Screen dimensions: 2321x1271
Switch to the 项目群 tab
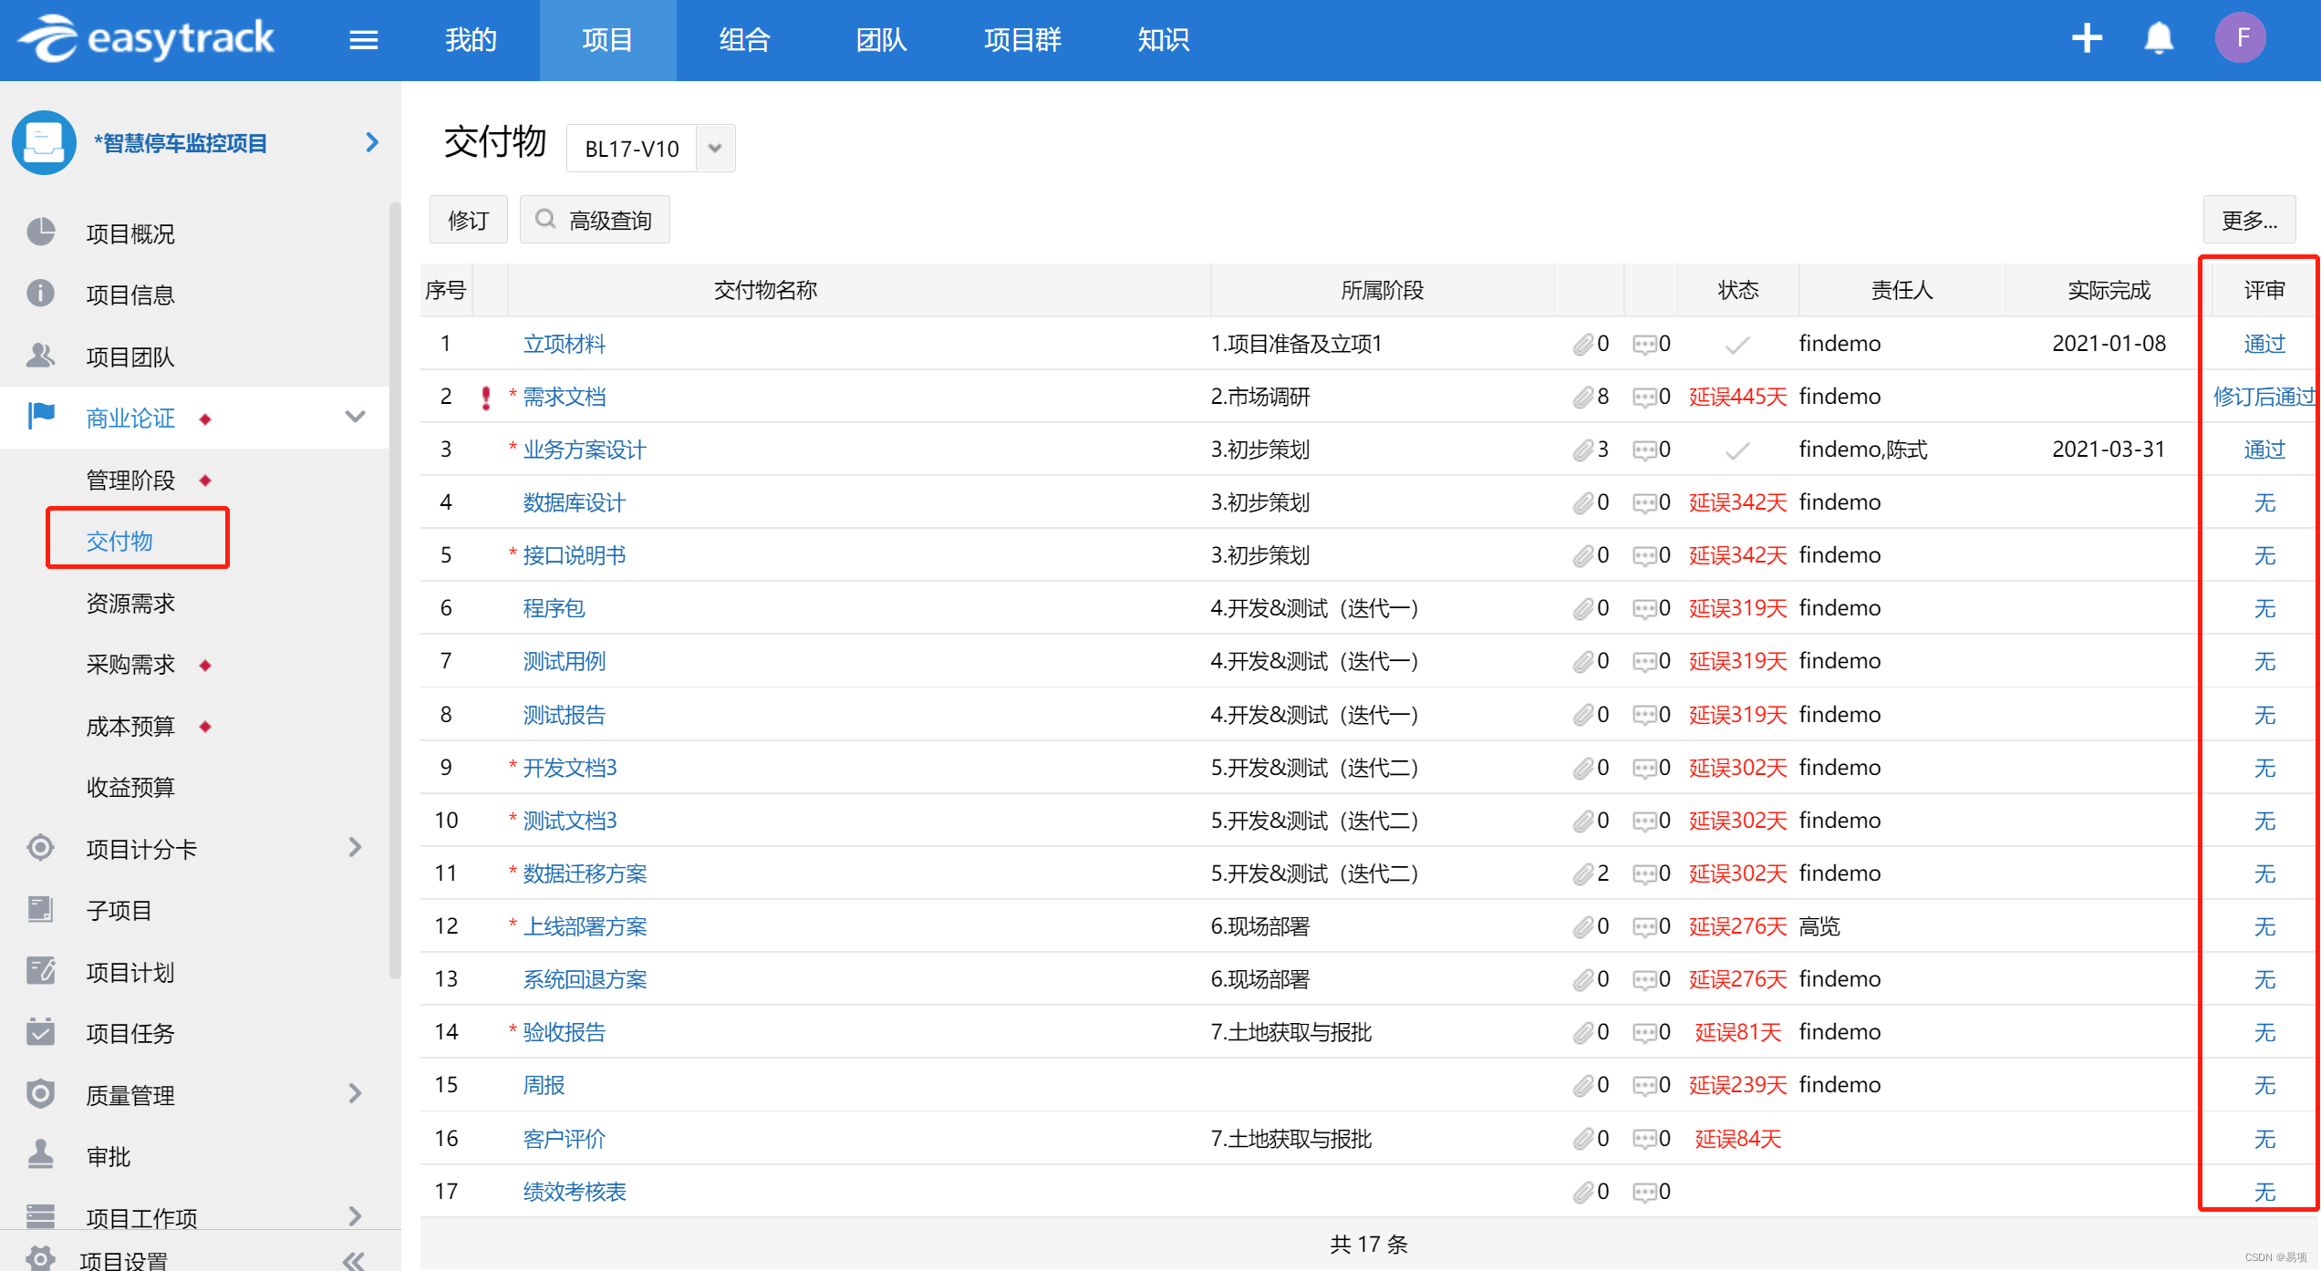pos(1023,40)
